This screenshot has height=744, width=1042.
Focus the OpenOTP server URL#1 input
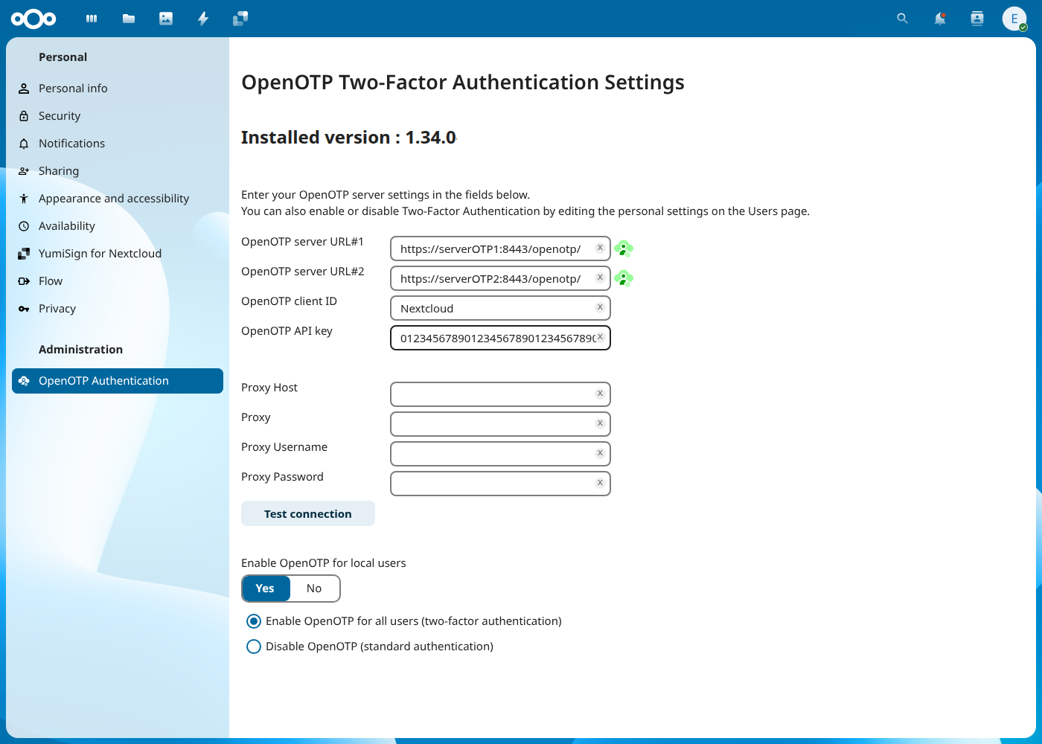[500, 248]
